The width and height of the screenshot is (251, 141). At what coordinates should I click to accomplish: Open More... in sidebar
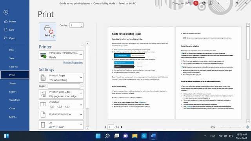pos(15,117)
